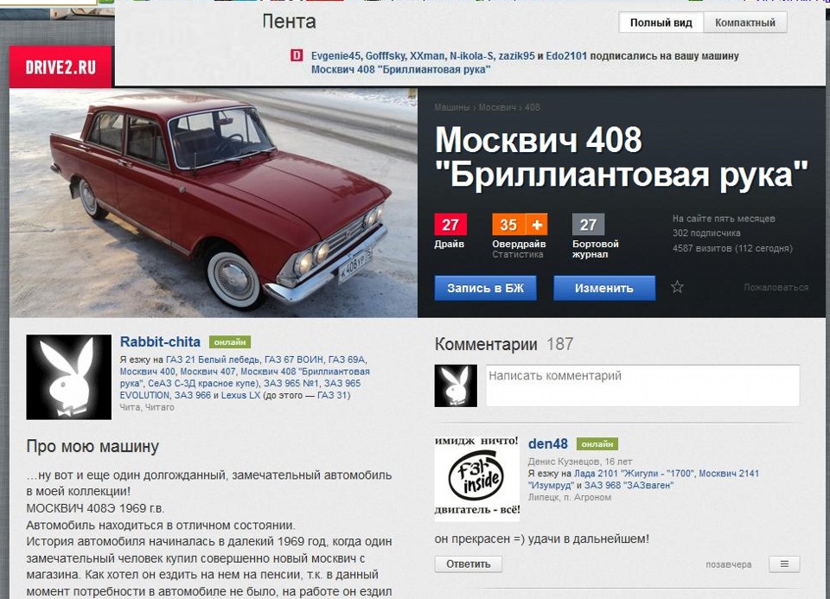
Task: Click the star favorite icon
Action: click(x=677, y=287)
